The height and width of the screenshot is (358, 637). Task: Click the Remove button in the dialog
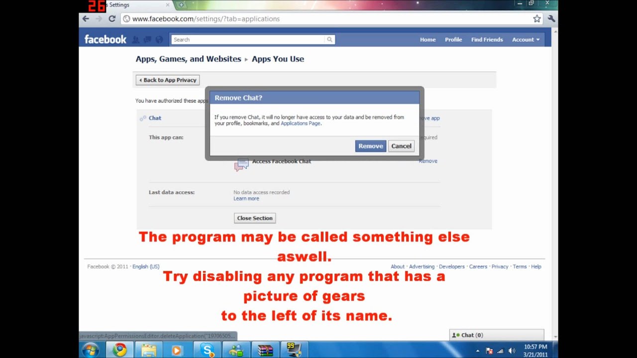pyautogui.click(x=371, y=146)
